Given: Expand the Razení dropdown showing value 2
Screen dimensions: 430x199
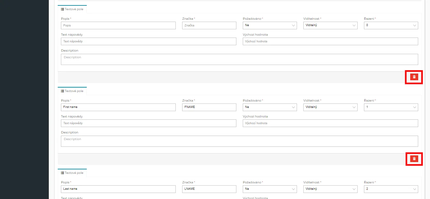Looking at the screenshot, I should click(x=391, y=189).
